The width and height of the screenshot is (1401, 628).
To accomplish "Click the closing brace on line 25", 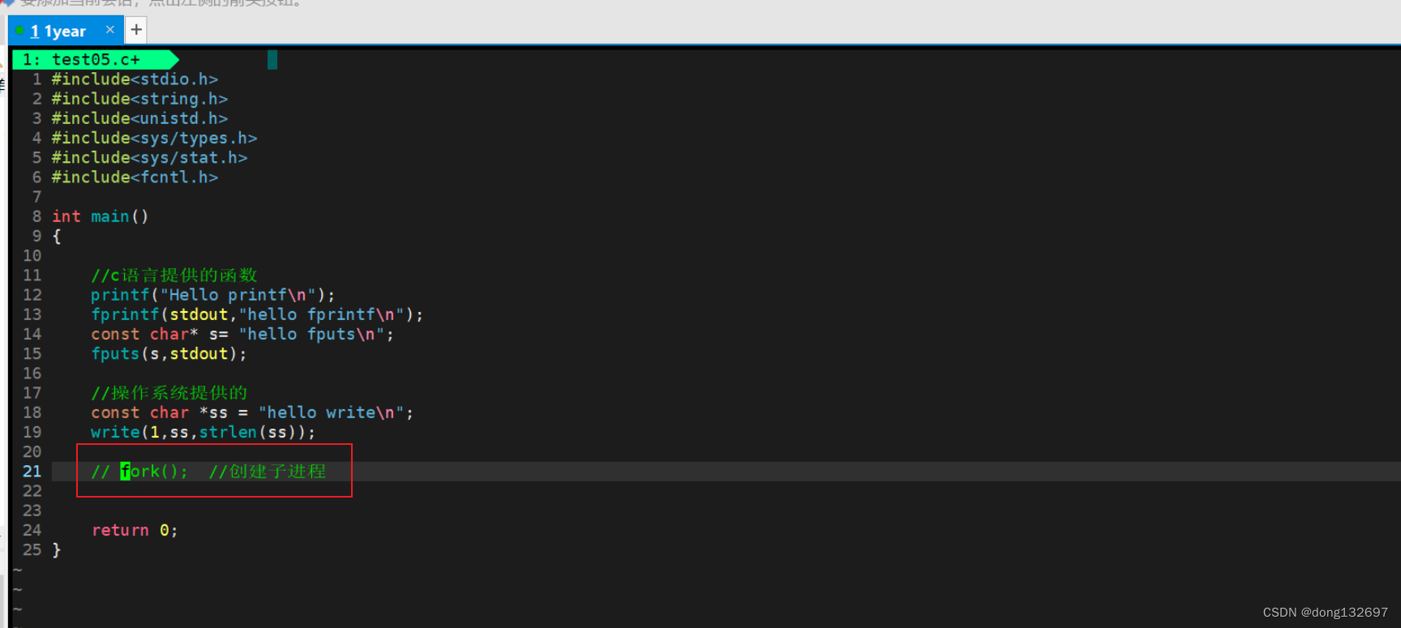I will (x=57, y=550).
